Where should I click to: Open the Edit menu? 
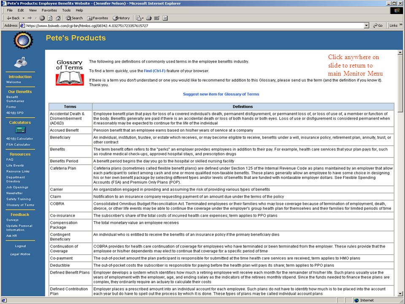[x=21, y=10]
